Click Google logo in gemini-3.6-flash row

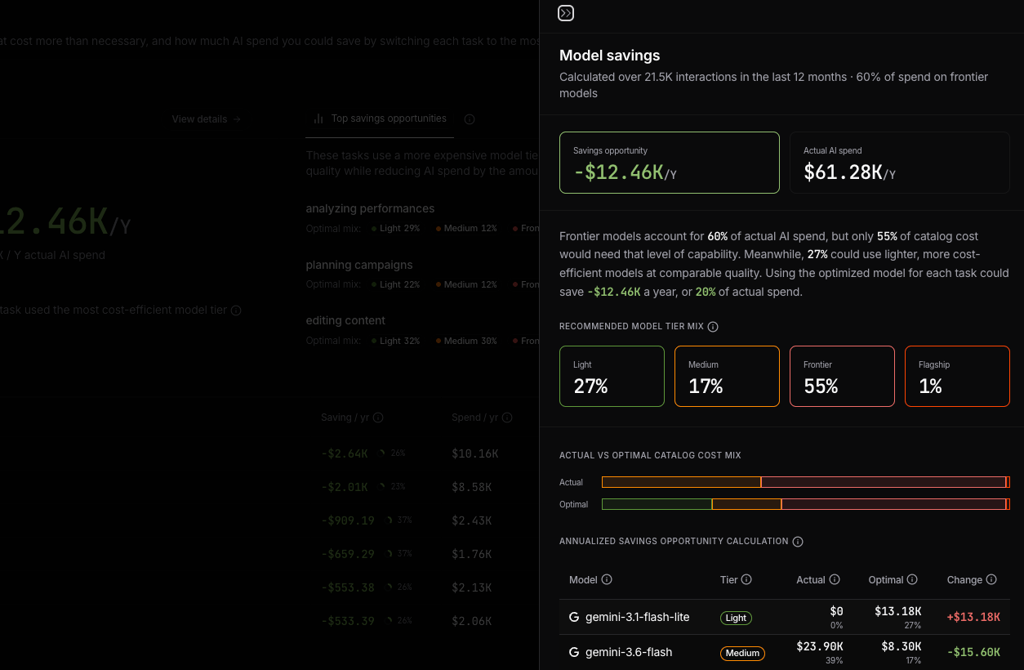[574, 652]
